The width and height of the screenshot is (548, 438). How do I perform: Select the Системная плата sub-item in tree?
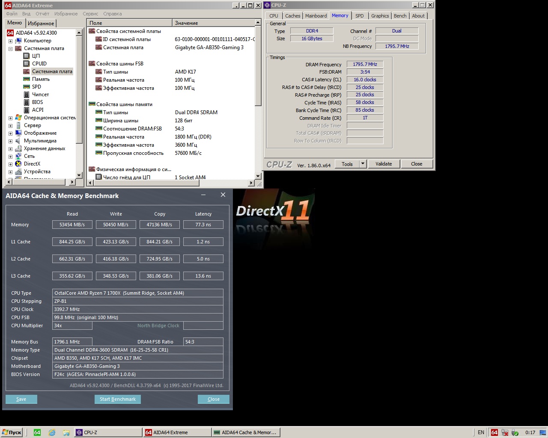pyautogui.click(x=52, y=71)
